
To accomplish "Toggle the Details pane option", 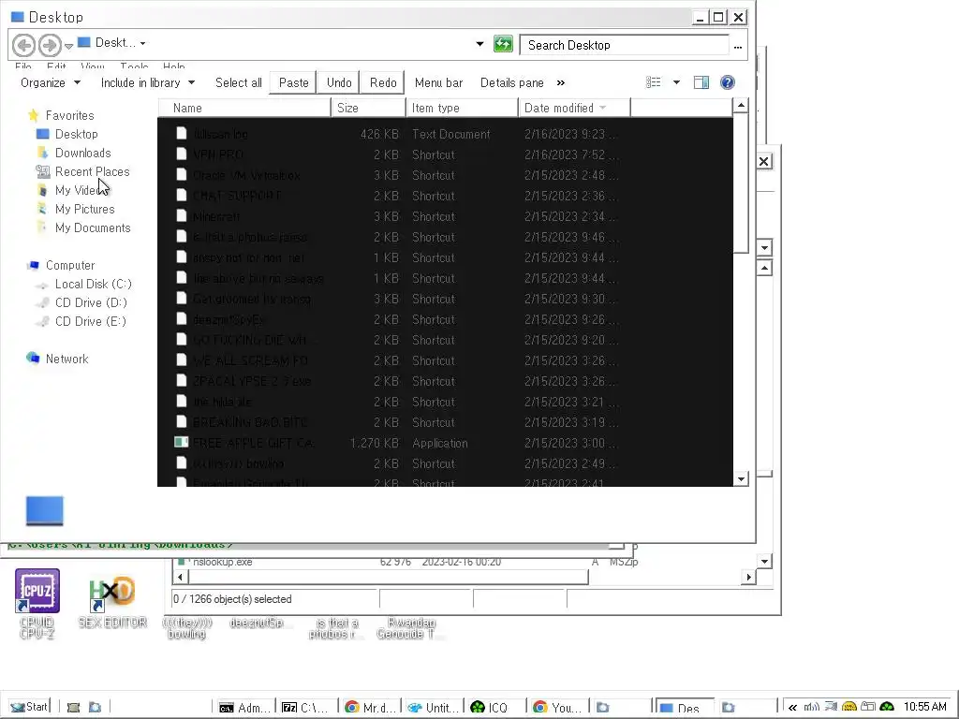I will (x=512, y=82).
